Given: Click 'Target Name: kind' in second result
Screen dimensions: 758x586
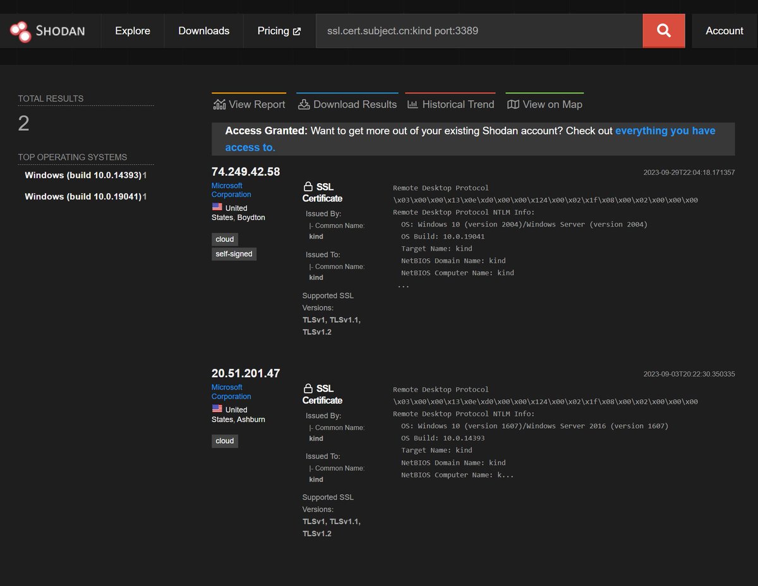Looking at the screenshot, I should point(436,450).
